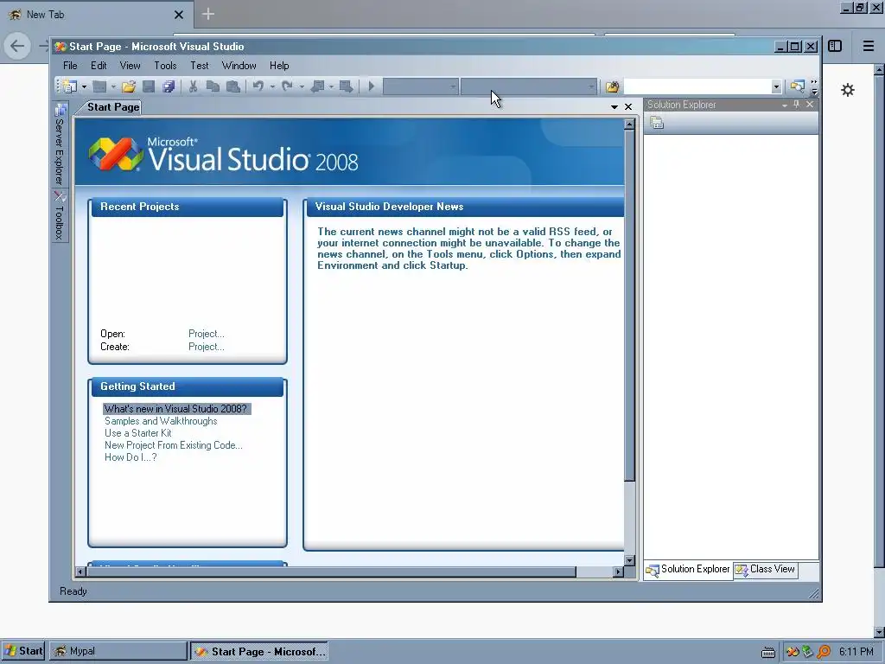This screenshot has height=664, width=885.
Task: Click the Start Page - Microsoft taskbar button
Action: coord(259,651)
